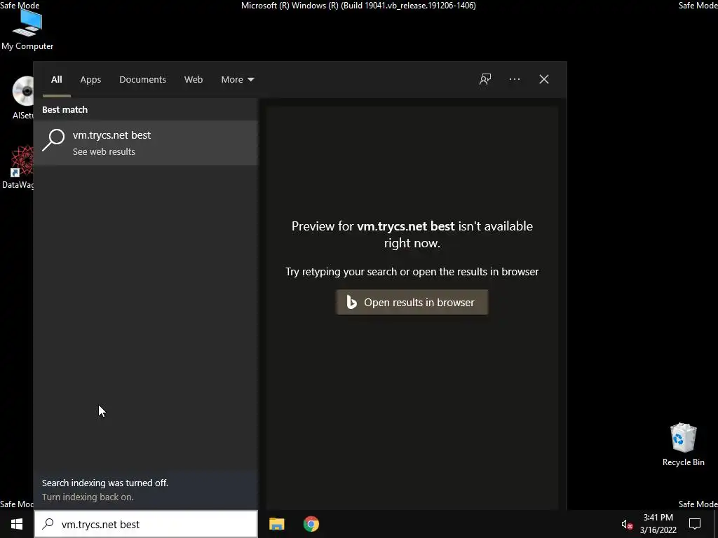The image size is (718, 538).
Task: Select the Recycle Bin desktop icon
Action: [x=683, y=445]
